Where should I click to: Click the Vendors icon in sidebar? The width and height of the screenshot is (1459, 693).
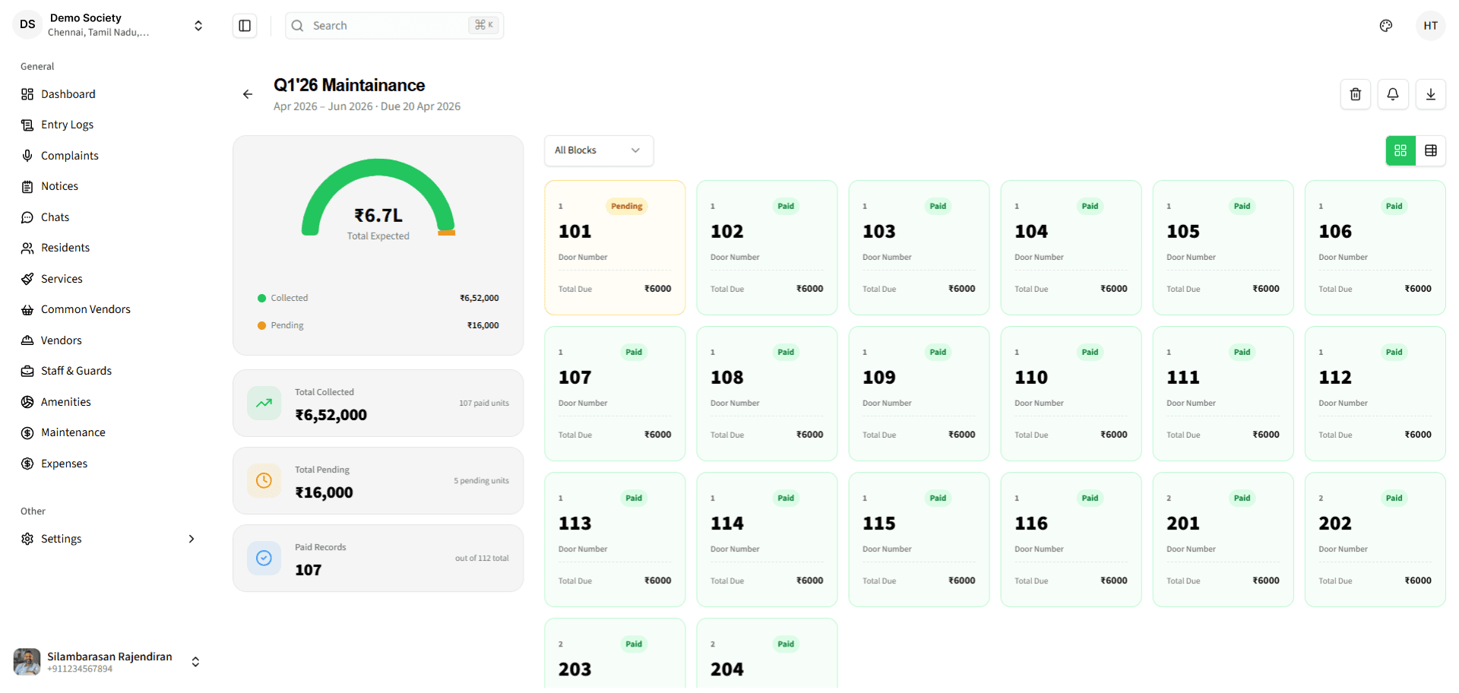point(27,340)
